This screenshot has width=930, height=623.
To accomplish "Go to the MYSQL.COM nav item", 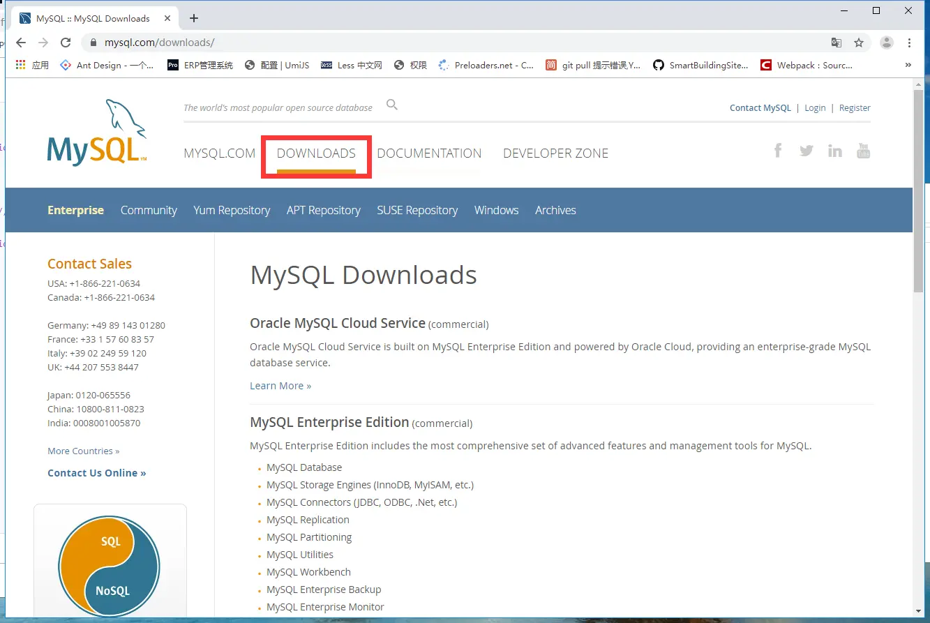I will point(220,153).
